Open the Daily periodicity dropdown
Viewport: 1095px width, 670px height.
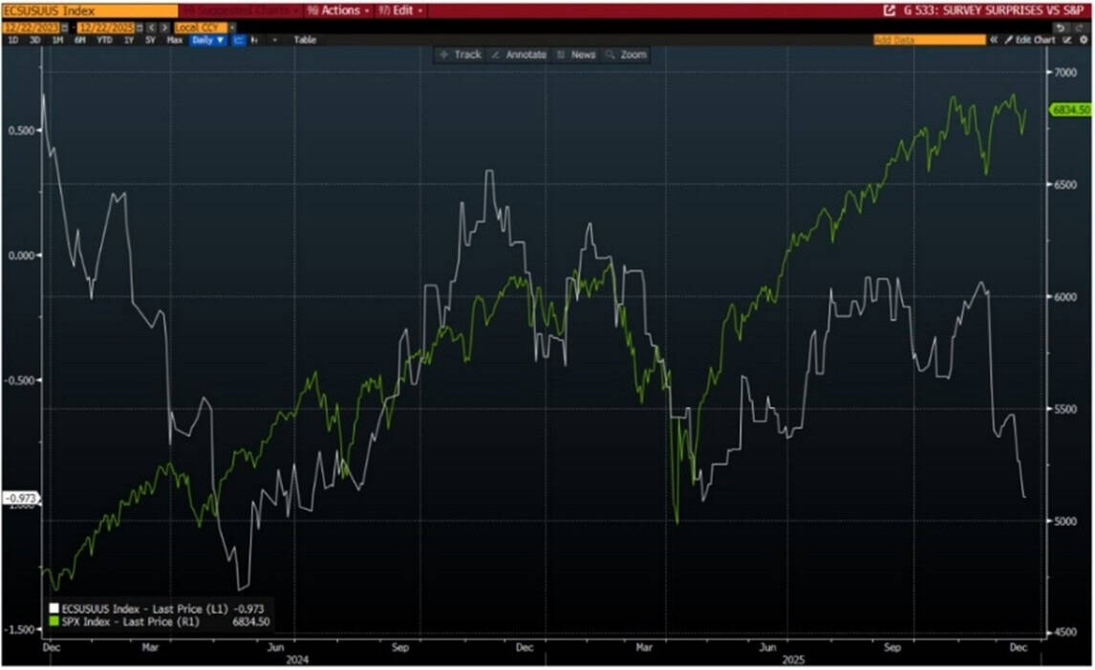tap(208, 40)
